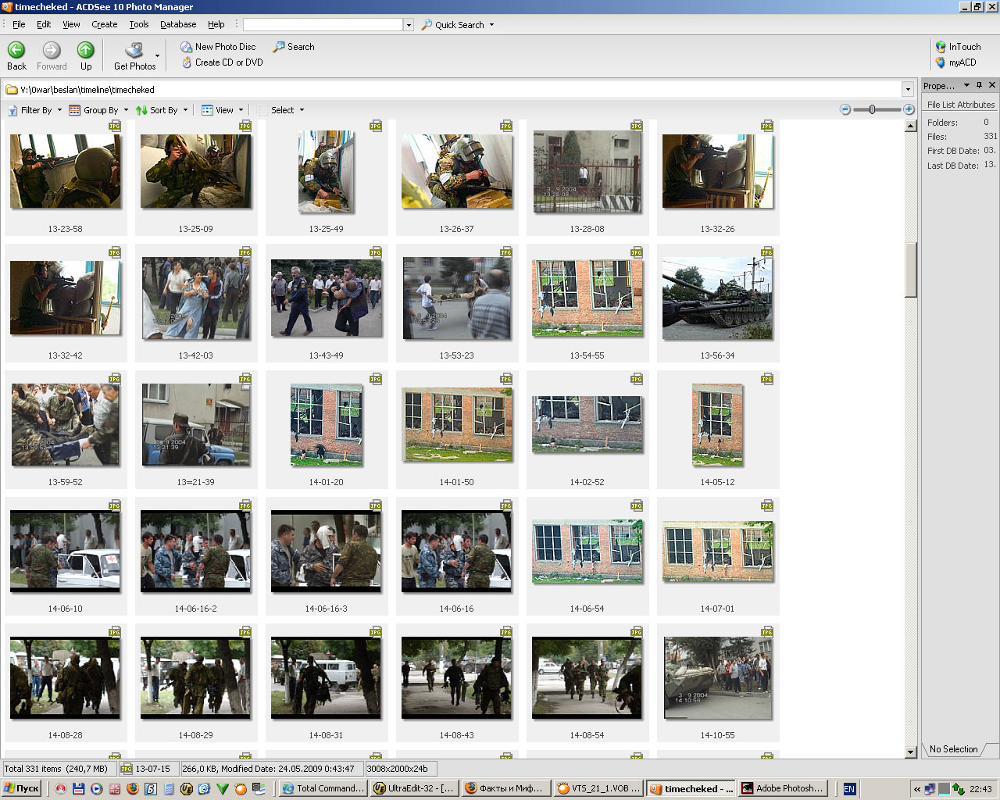Switch to the Adobe Photoshop taskbar window
This screenshot has width=1000, height=800.
point(782,788)
